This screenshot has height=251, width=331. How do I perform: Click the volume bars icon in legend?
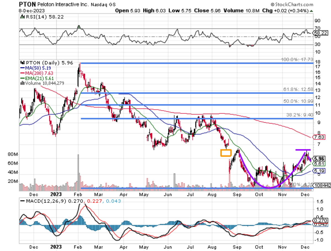tap(21, 83)
